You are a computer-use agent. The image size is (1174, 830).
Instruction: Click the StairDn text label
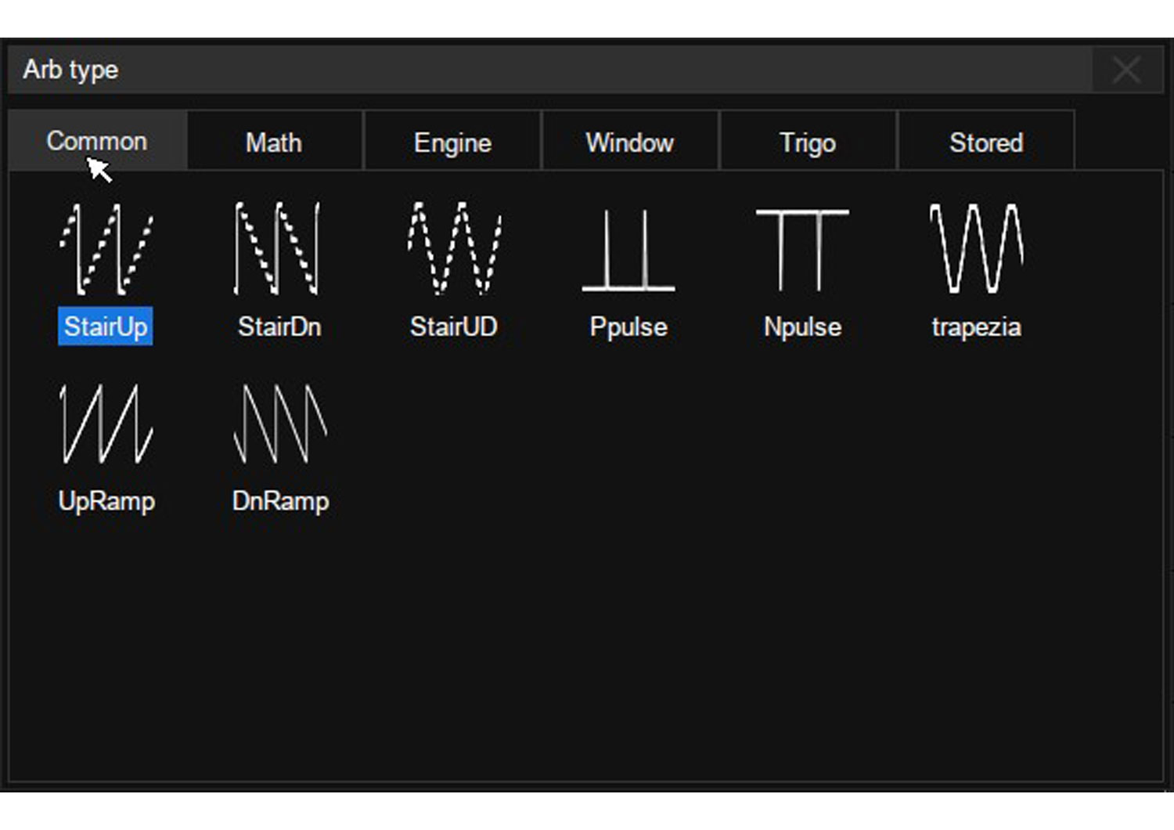[x=279, y=327]
